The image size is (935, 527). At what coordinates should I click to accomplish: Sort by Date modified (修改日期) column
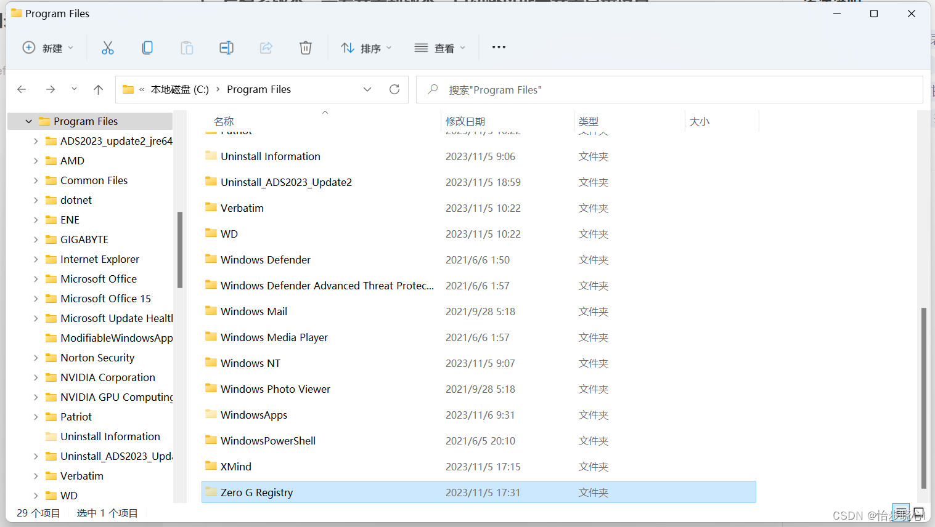click(x=465, y=121)
